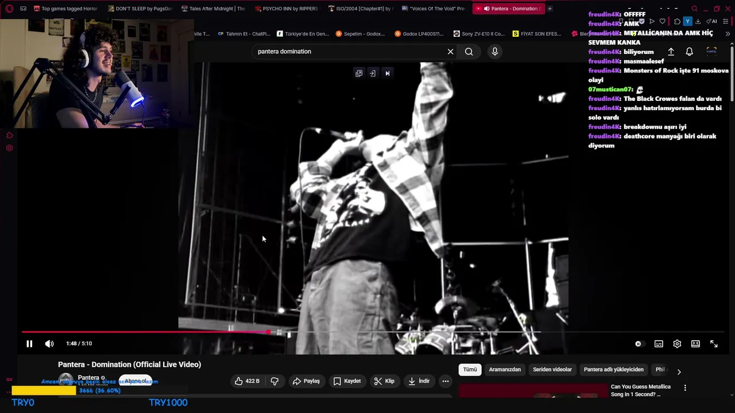Viewport: 735px width, 413px height.
Task: Open 'Türkiye'de En Gen...' bookmark
Action: pyautogui.click(x=303, y=34)
